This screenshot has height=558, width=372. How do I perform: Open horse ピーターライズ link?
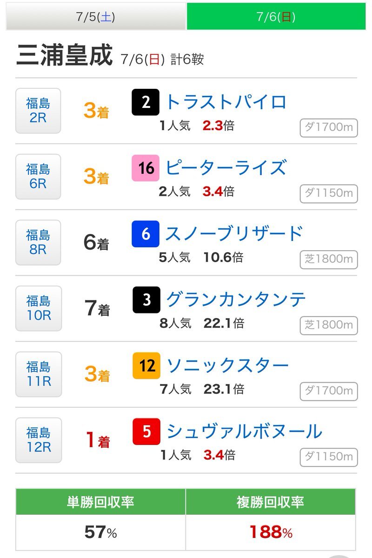click(x=226, y=167)
